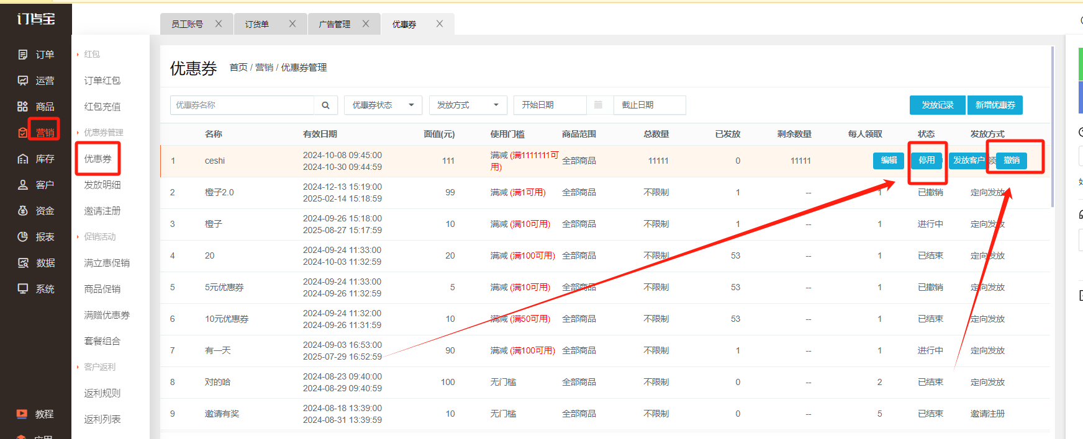Open 满立惠促销 in the submenu
This screenshot has height=439, width=1083.
click(107, 263)
